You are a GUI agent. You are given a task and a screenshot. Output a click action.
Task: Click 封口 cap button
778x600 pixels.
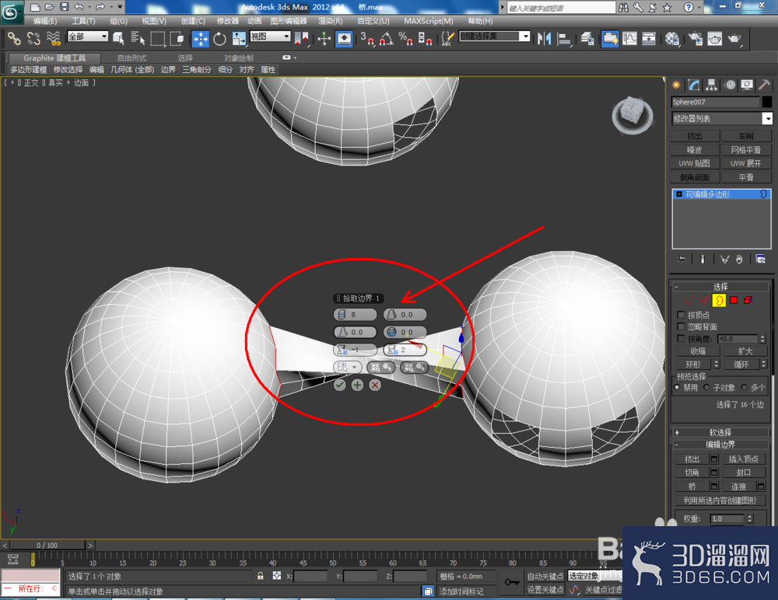click(x=743, y=473)
